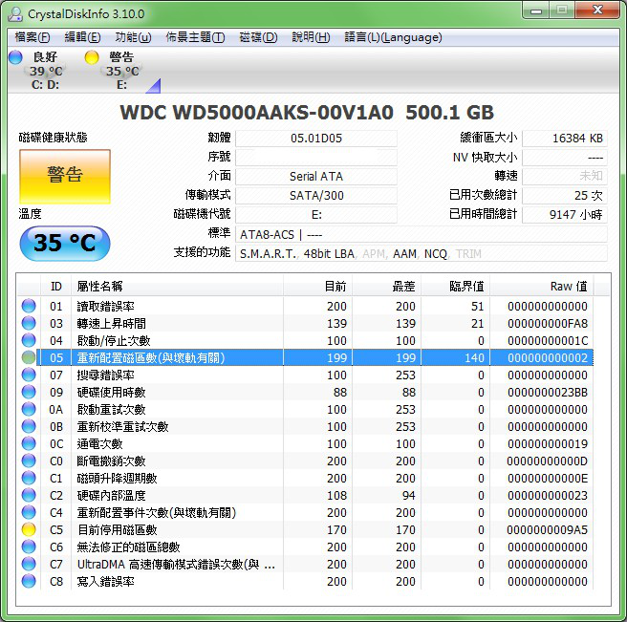Click status dot for 04 啟動/停止次數
The height and width of the screenshot is (622, 627).
point(29,340)
